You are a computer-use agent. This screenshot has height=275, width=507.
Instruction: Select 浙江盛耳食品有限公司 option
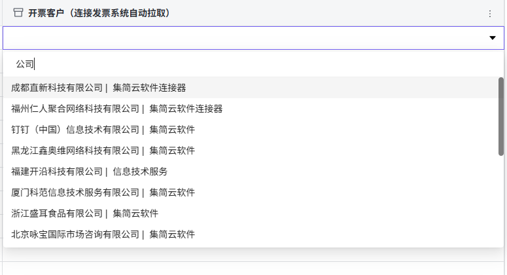[x=58, y=213]
